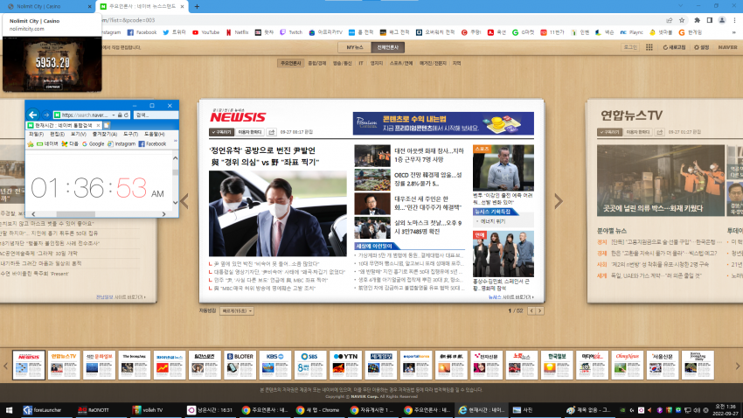Image resolution: width=743 pixels, height=418 pixels.
Task: Click next page button beside 1/52
Action: (539, 311)
